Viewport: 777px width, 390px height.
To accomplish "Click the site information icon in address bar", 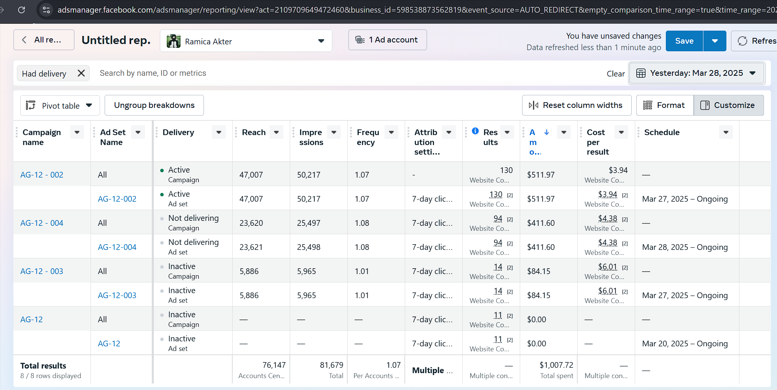I will point(46,10).
